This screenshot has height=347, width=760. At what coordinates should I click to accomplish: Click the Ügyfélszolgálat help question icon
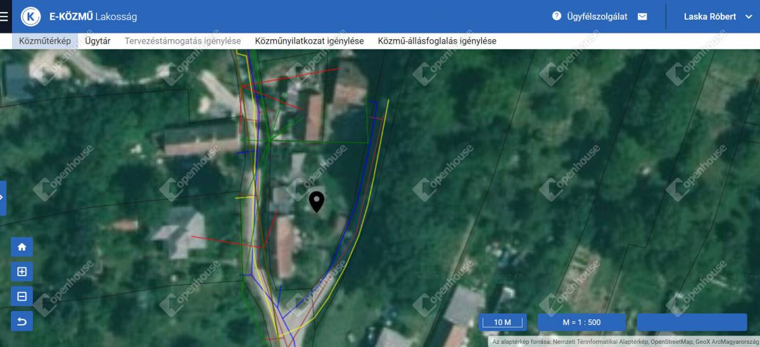(x=557, y=16)
